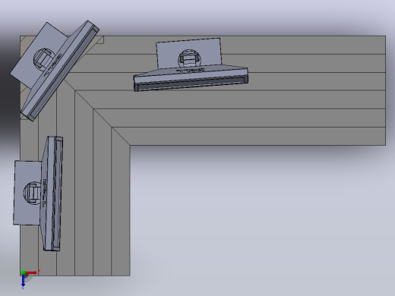Click the green Y axis origin of the triad

23,272
